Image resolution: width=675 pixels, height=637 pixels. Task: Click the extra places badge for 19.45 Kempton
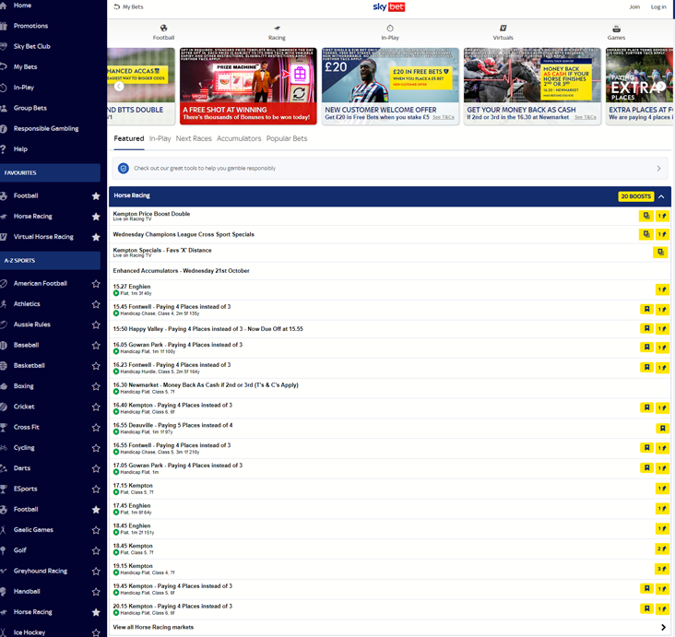[646, 588]
